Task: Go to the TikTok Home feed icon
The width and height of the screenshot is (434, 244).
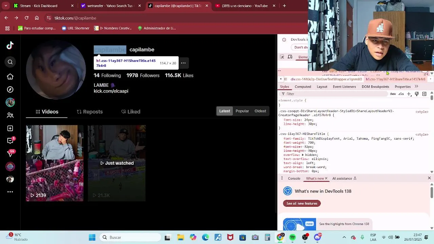Action: pos(10,77)
